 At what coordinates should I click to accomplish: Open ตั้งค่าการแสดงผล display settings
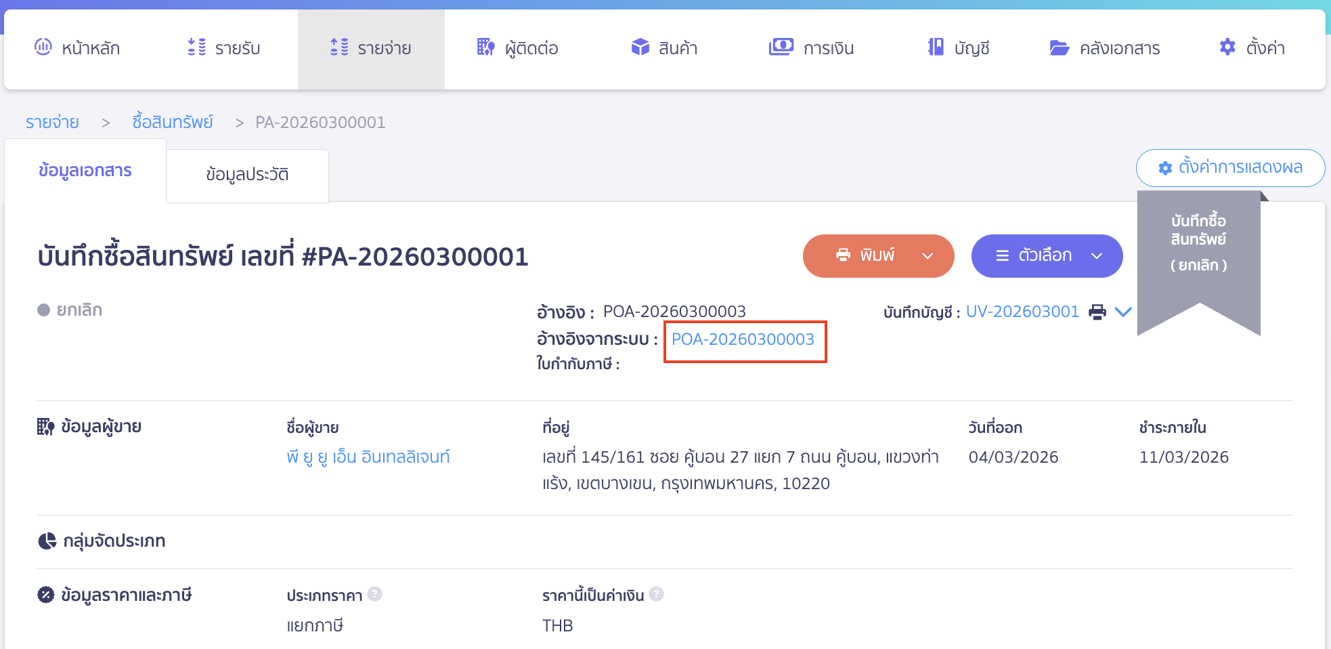coord(1230,167)
